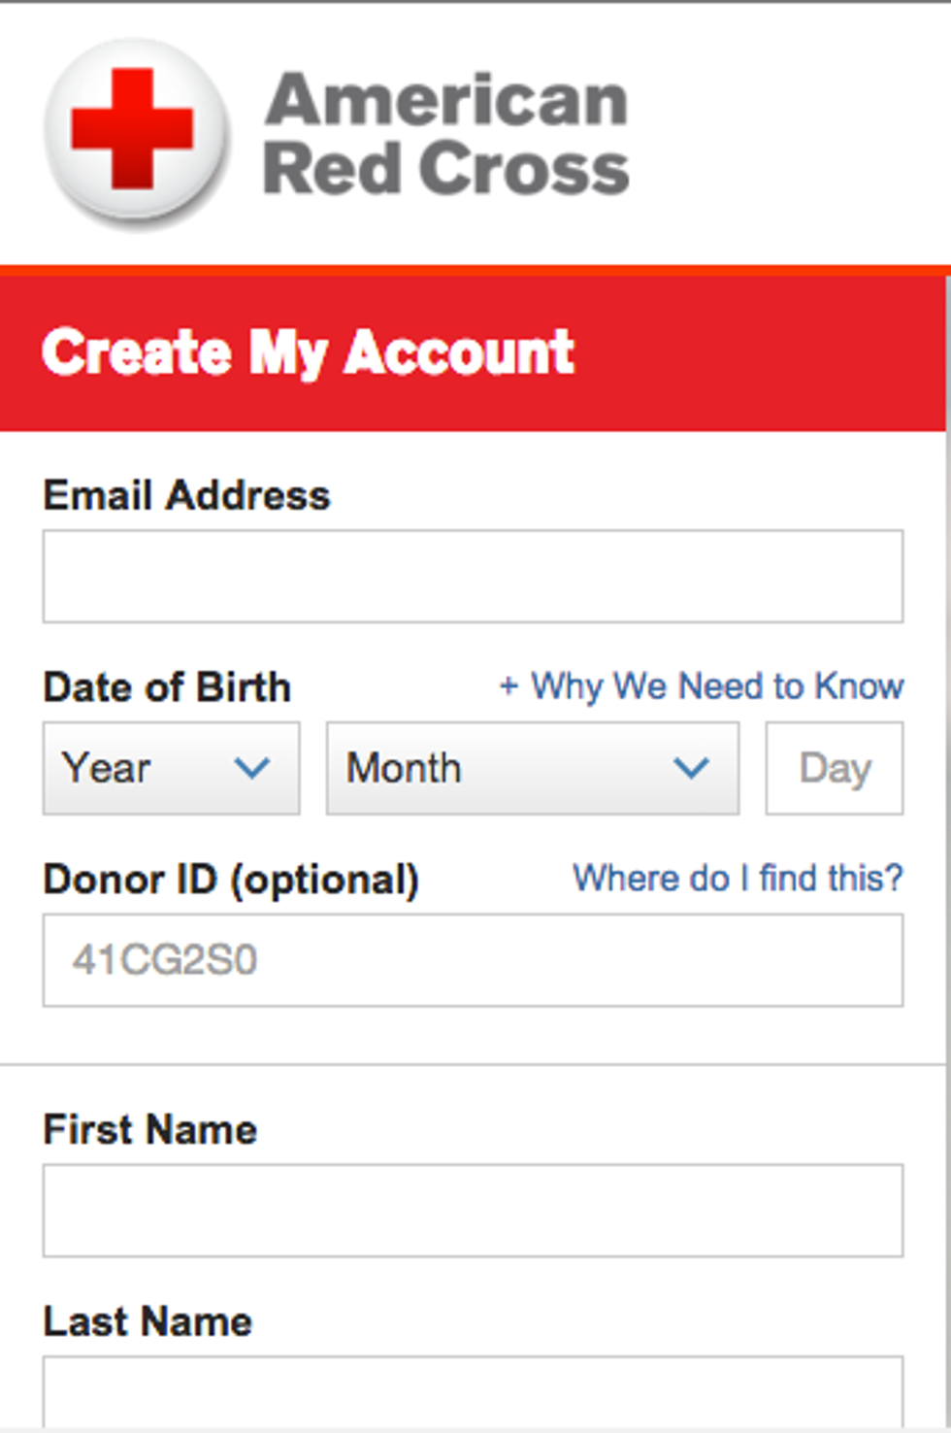Focus the Day input field

tap(834, 768)
